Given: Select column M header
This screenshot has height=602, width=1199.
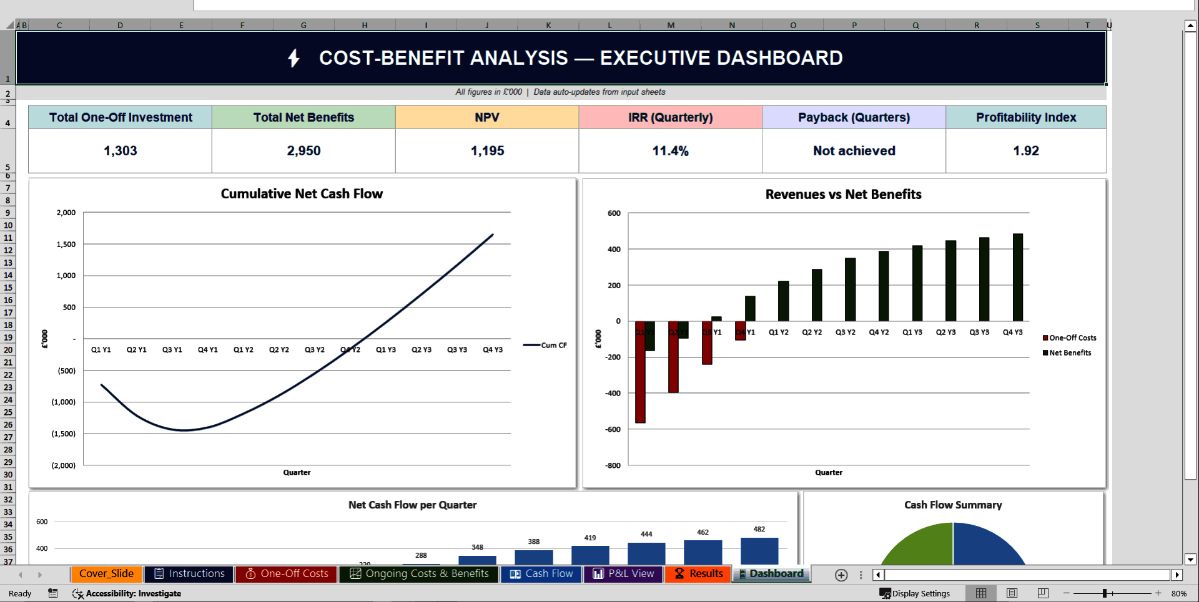Looking at the screenshot, I should click(671, 25).
